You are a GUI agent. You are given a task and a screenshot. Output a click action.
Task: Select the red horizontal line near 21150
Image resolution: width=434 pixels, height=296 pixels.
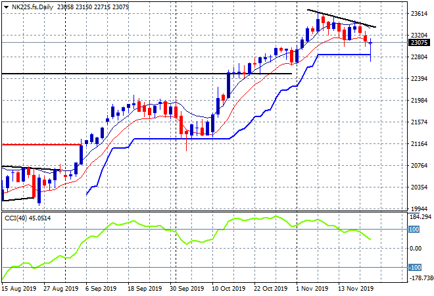click(41, 145)
